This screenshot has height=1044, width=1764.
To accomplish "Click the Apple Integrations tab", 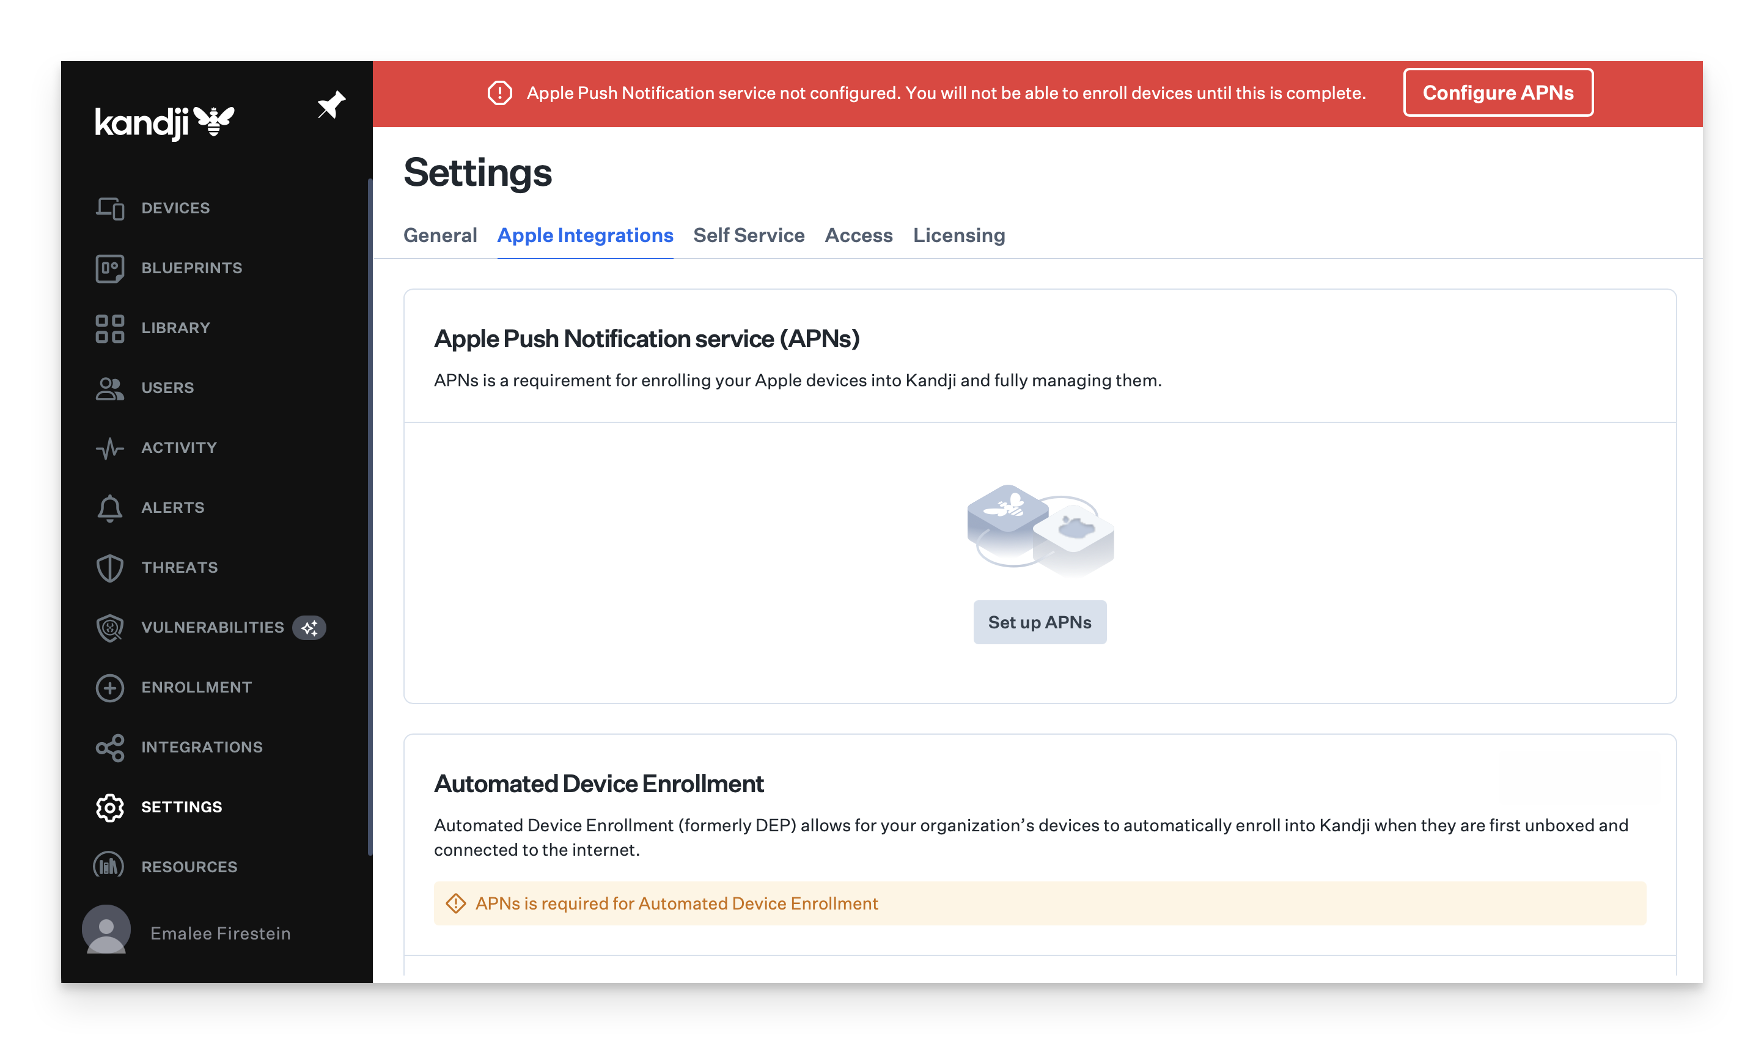I will click(585, 233).
